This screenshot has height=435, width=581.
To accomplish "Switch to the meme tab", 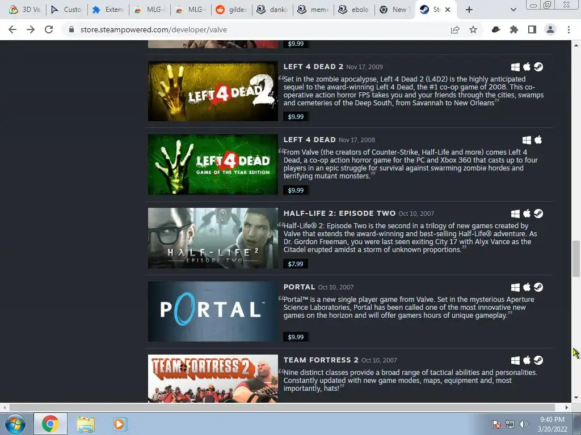I will point(313,10).
